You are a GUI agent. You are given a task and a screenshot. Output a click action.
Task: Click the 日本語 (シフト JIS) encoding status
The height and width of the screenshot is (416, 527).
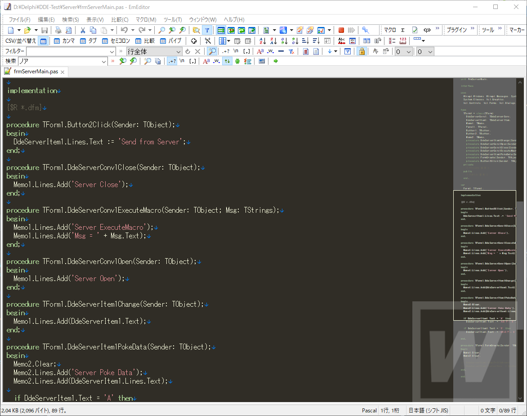[428, 410]
